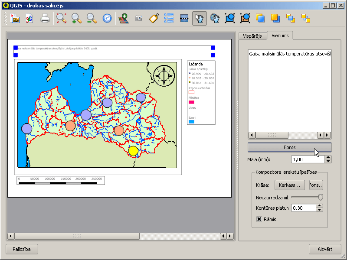Click the yellow circle on the map
Viewport: 347px width, 260px height.
pos(133,151)
